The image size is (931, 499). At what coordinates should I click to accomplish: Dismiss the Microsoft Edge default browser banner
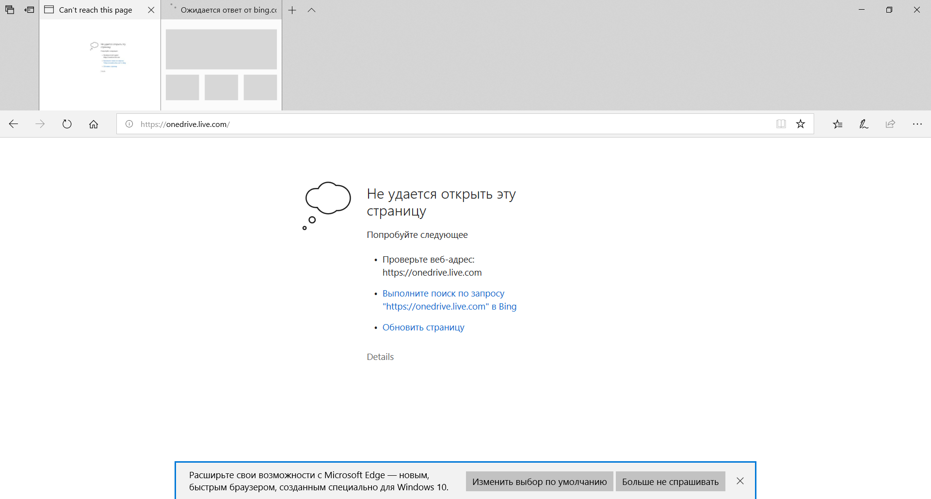point(740,481)
